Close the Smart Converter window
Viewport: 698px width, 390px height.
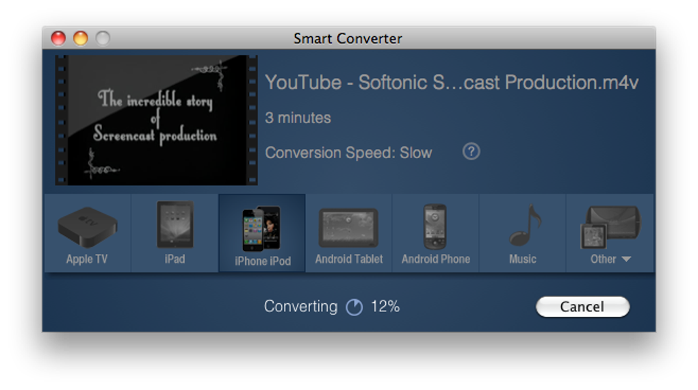click(58, 38)
